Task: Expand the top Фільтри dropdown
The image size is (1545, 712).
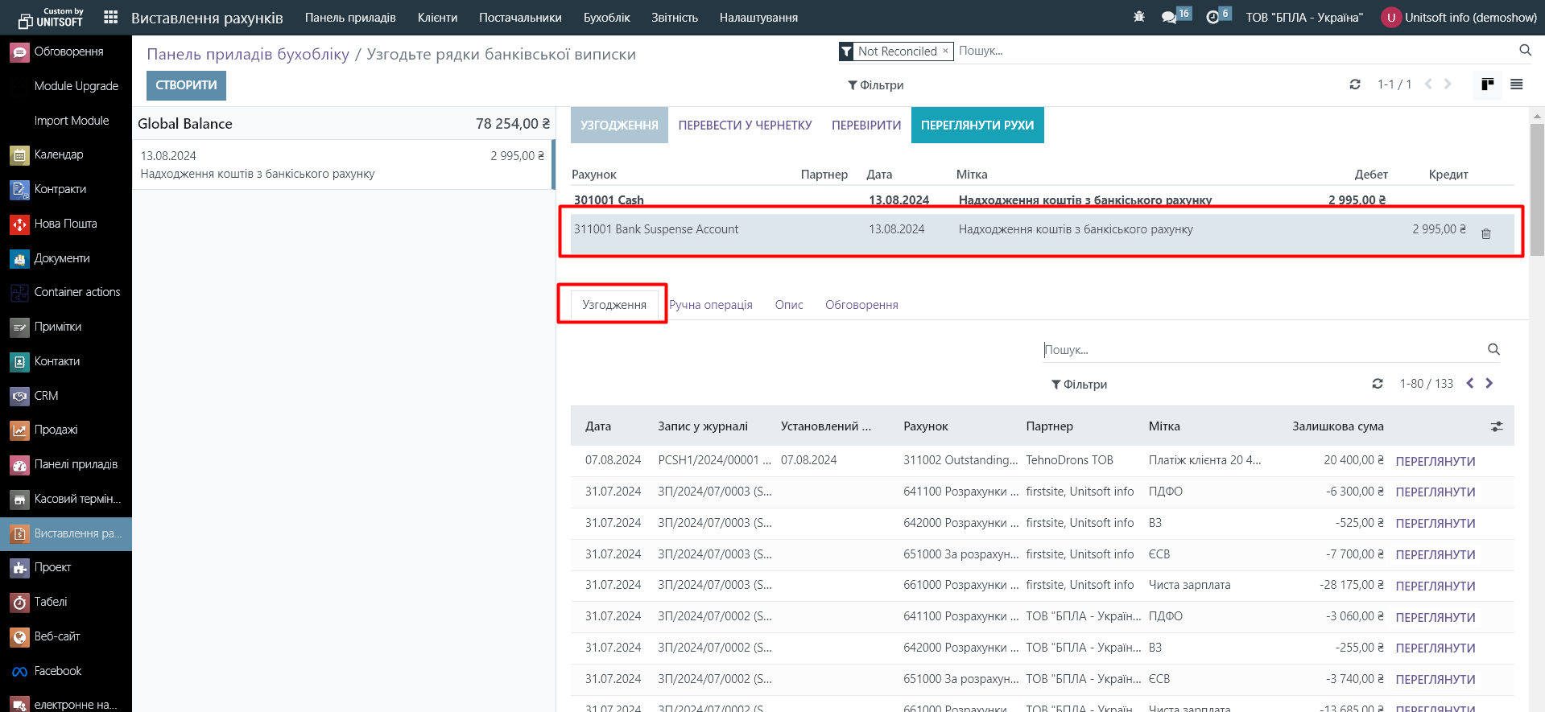Action: (875, 85)
